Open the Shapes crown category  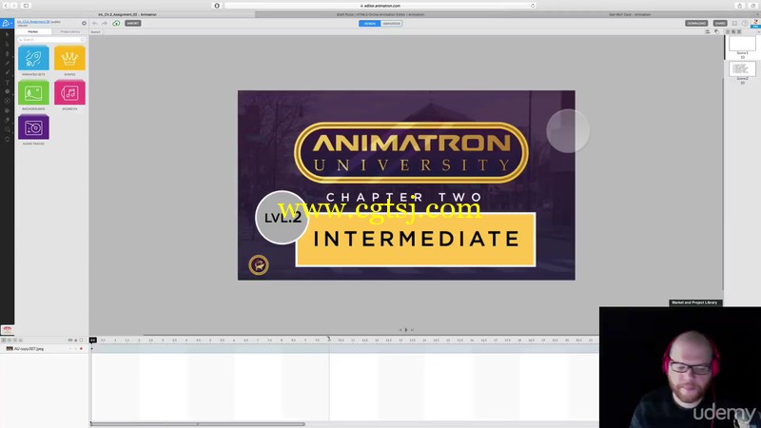tap(69, 58)
